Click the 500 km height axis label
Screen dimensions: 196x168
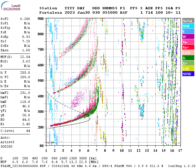41,81
